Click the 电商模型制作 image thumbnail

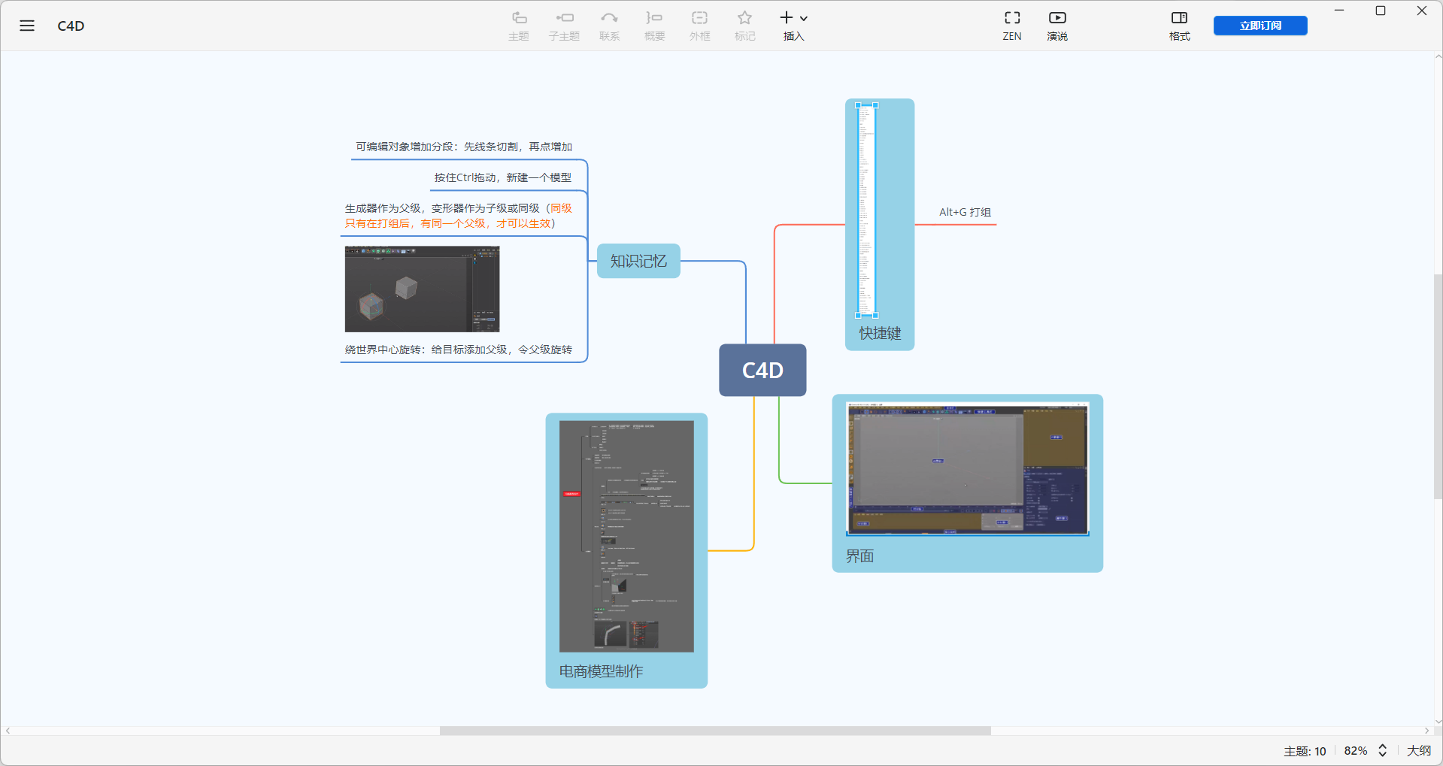click(x=626, y=536)
